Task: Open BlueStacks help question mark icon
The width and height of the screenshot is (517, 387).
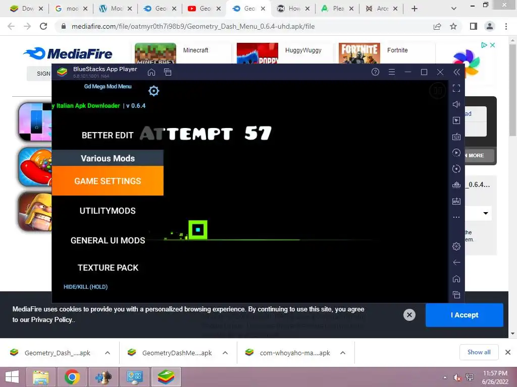Action: [x=375, y=72]
